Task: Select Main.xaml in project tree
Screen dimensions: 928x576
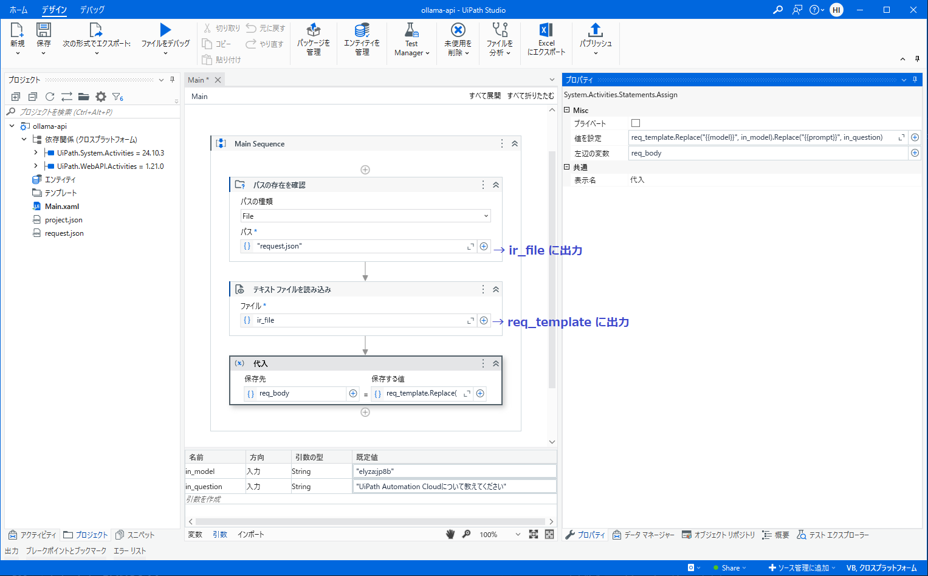Action: point(62,206)
